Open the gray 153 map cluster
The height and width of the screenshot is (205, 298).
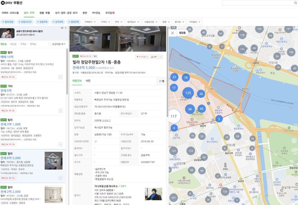pyautogui.click(x=173, y=151)
